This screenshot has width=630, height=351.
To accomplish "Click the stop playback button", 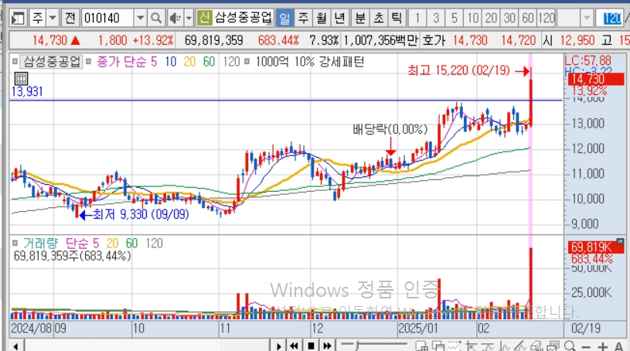I will click(x=311, y=346).
